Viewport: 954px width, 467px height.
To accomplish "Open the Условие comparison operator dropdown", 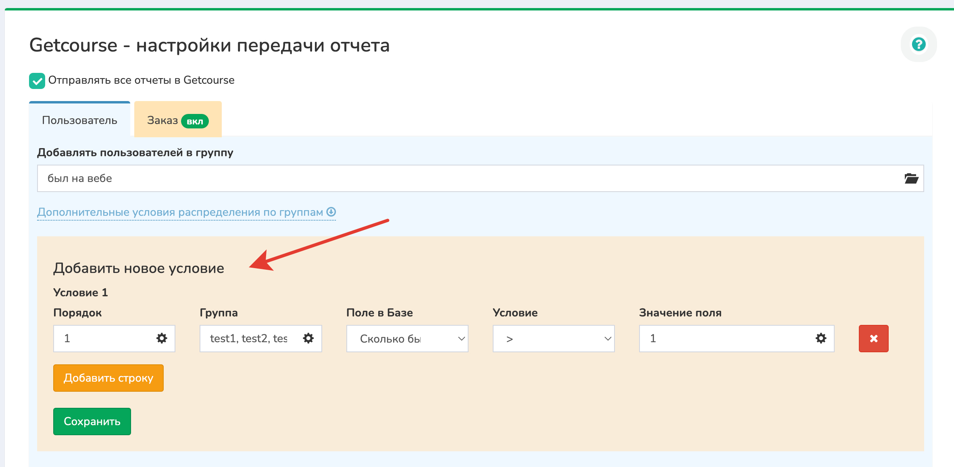I will pyautogui.click(x=553, y=339).
